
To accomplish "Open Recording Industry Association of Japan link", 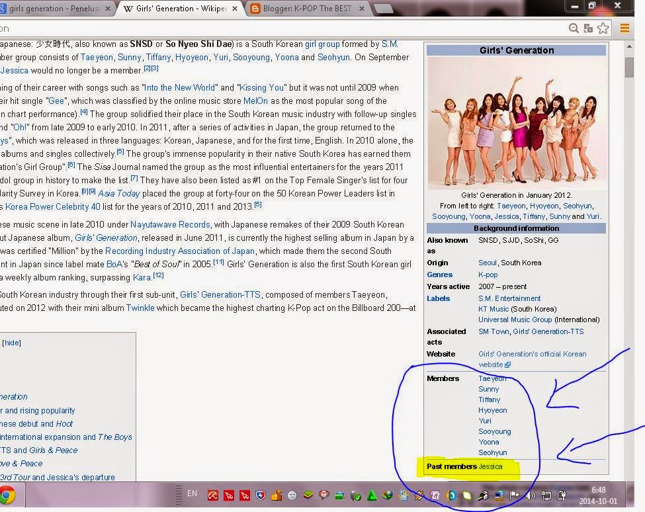I will 180,251.
